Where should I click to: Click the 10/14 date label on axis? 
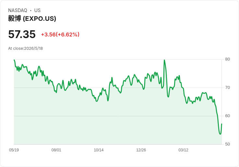(99, 150)
